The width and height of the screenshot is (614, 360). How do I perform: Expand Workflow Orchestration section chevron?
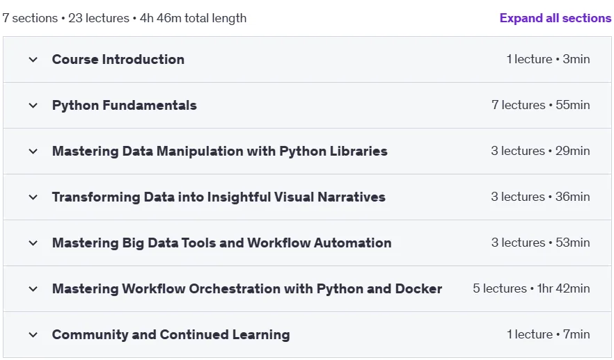33,289
